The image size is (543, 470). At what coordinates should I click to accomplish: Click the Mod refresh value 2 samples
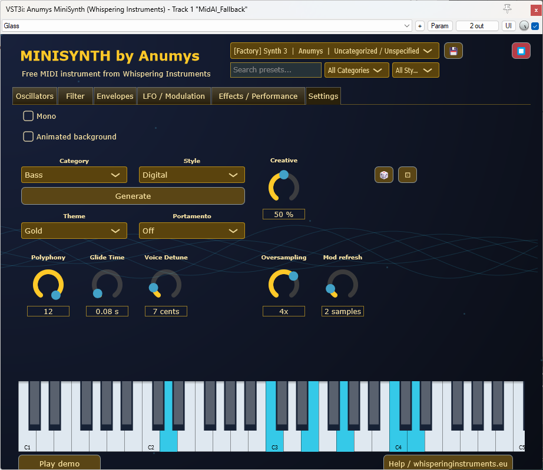pyautogui.click(x=343, y=311)
